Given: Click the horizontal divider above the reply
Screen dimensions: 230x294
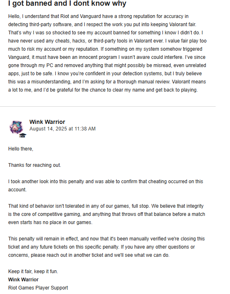Looking at the screenshot, I should (108, 106).
